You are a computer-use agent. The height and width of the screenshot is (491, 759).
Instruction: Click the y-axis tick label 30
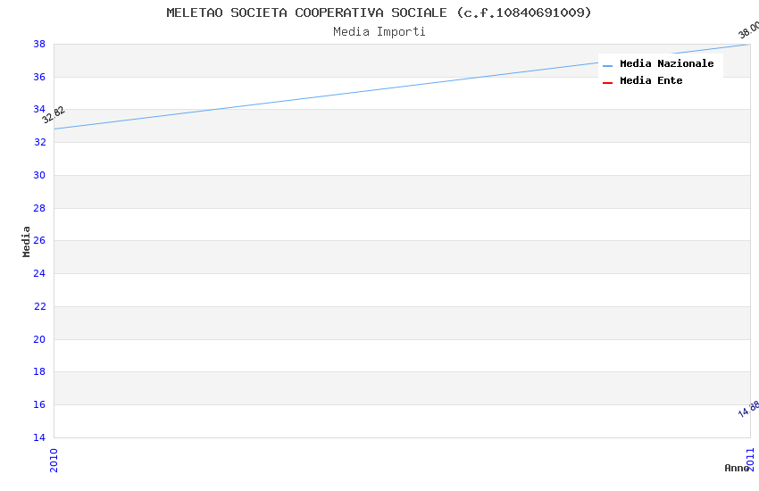(x=39, y=175)
